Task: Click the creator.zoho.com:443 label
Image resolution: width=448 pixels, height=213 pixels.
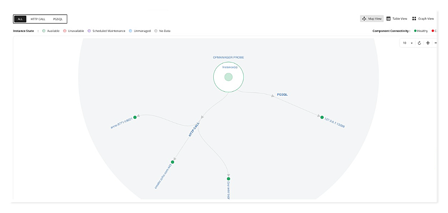Action: [163, 176]
